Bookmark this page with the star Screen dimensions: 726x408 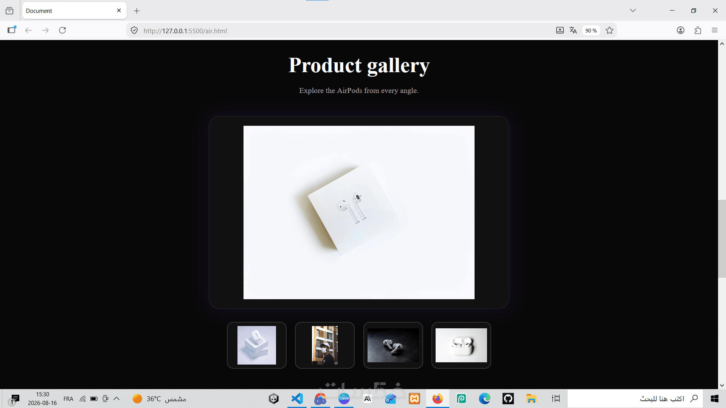(610, 30)
